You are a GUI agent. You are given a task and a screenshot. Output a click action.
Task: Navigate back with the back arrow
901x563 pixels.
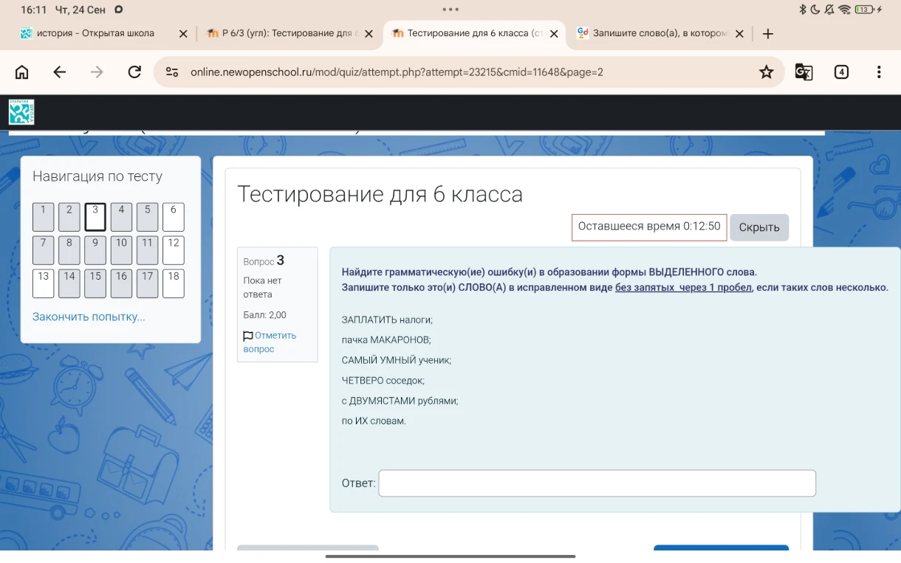point(60,72)
